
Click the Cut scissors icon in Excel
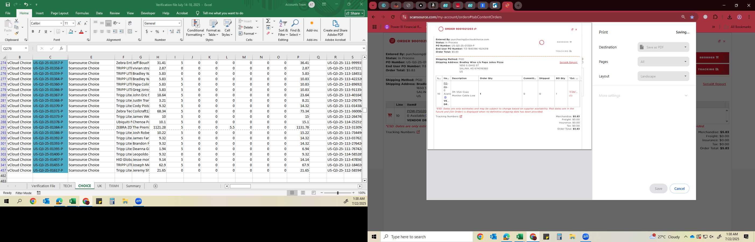coord(16,21)
